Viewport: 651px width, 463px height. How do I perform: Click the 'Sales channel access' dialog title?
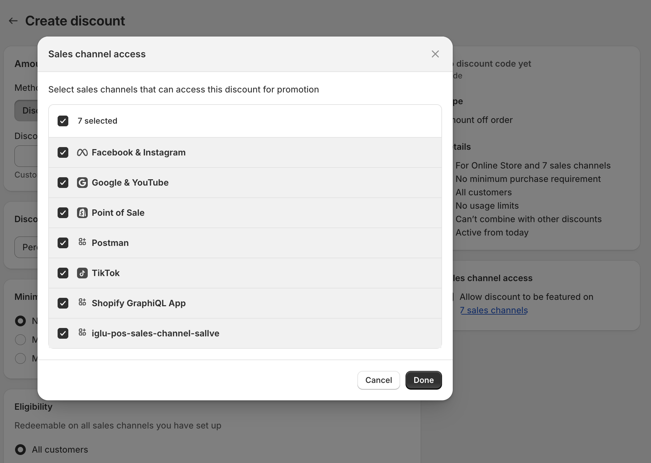(97, 54)
